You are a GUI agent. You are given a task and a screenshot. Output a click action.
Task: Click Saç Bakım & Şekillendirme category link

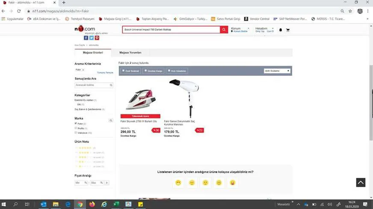click(x=88, y=109)
